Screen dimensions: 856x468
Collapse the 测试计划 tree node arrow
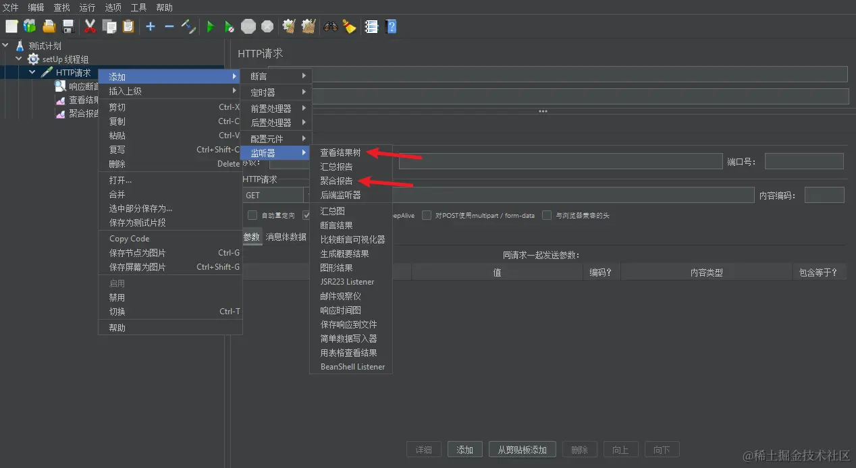(6, 46)
